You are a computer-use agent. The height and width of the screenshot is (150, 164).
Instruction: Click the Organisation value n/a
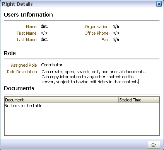[x=116, y=26]
